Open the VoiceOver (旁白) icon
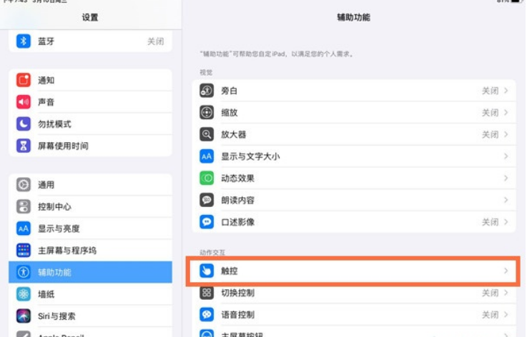The height and width of the screenshot is (337, 527). click(207, 91)
